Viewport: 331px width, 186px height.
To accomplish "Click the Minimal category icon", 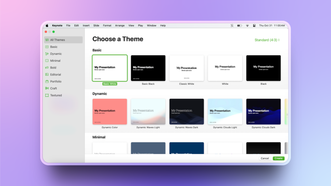I will [47, 61].
